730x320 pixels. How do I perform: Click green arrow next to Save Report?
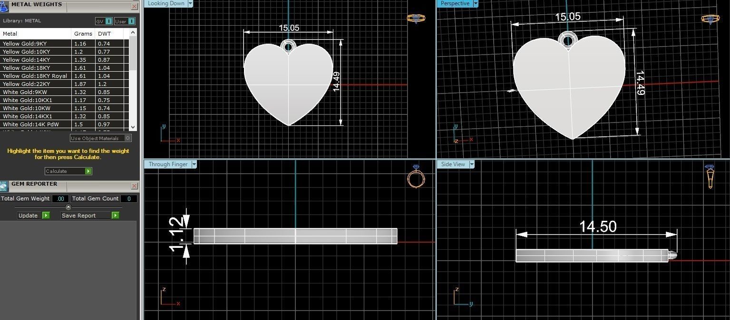tap(115, 216)
